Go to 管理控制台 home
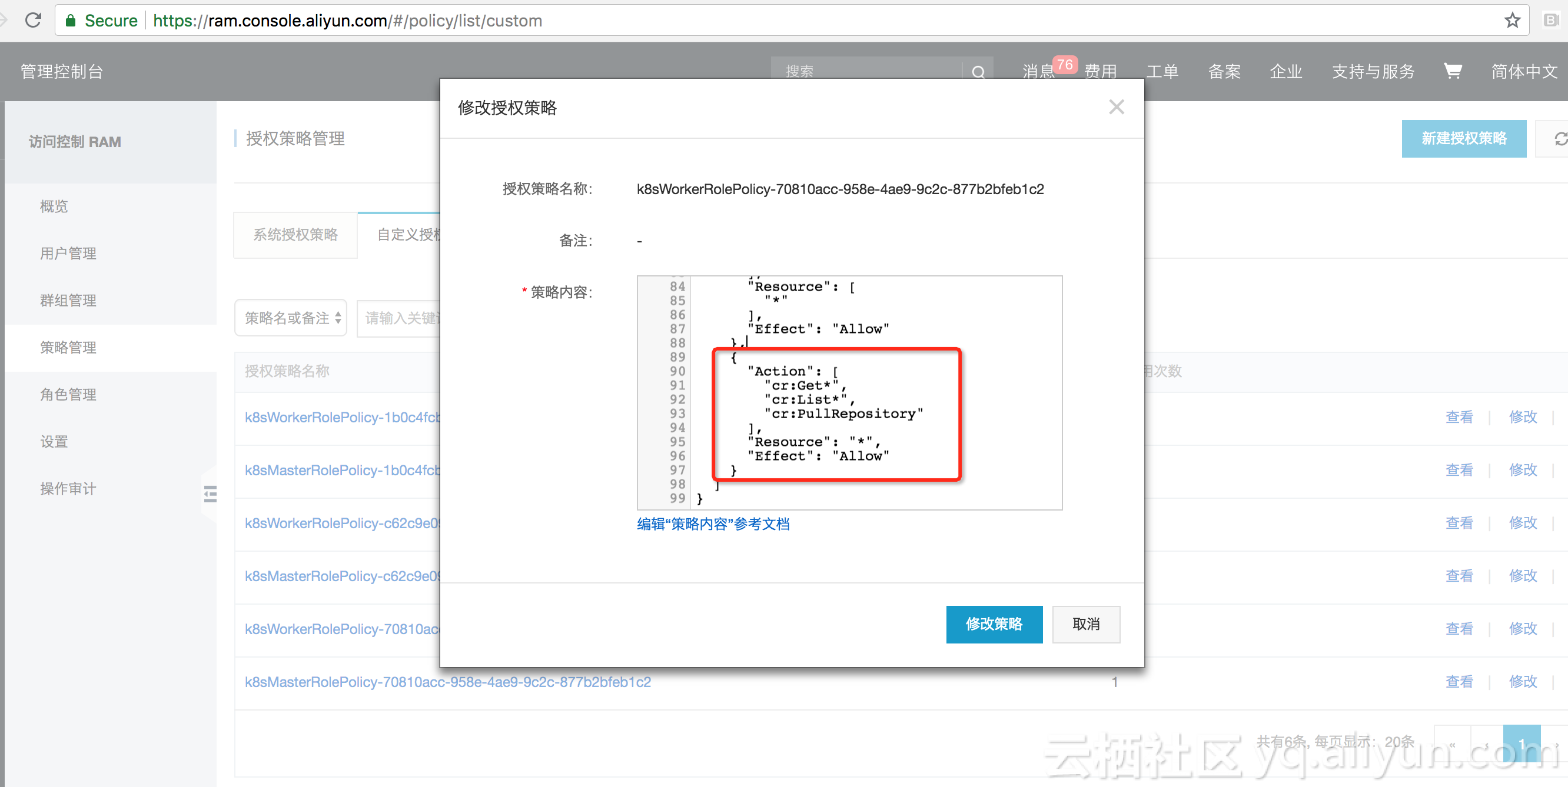Screen dimensions: 1568x787 click(61, 71)
